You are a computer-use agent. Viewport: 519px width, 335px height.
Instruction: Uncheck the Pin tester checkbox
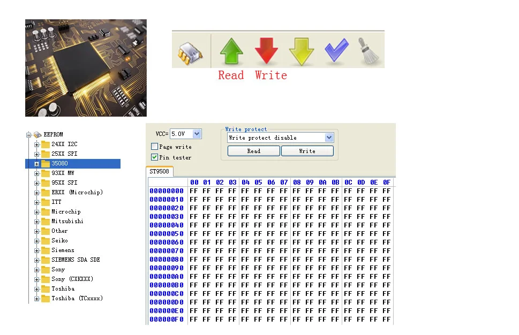(154, 157)
